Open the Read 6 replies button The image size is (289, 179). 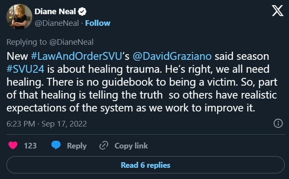click(145, 165)
